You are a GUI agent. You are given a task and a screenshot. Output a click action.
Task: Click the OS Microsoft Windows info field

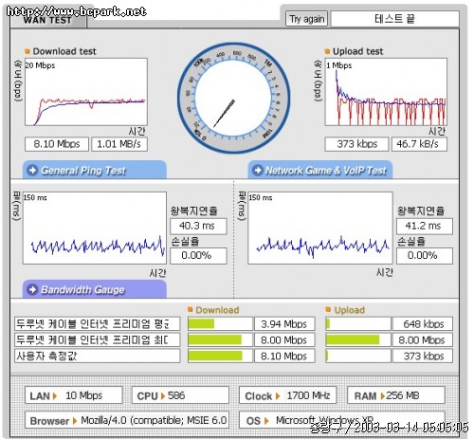[x=342, y=420]
